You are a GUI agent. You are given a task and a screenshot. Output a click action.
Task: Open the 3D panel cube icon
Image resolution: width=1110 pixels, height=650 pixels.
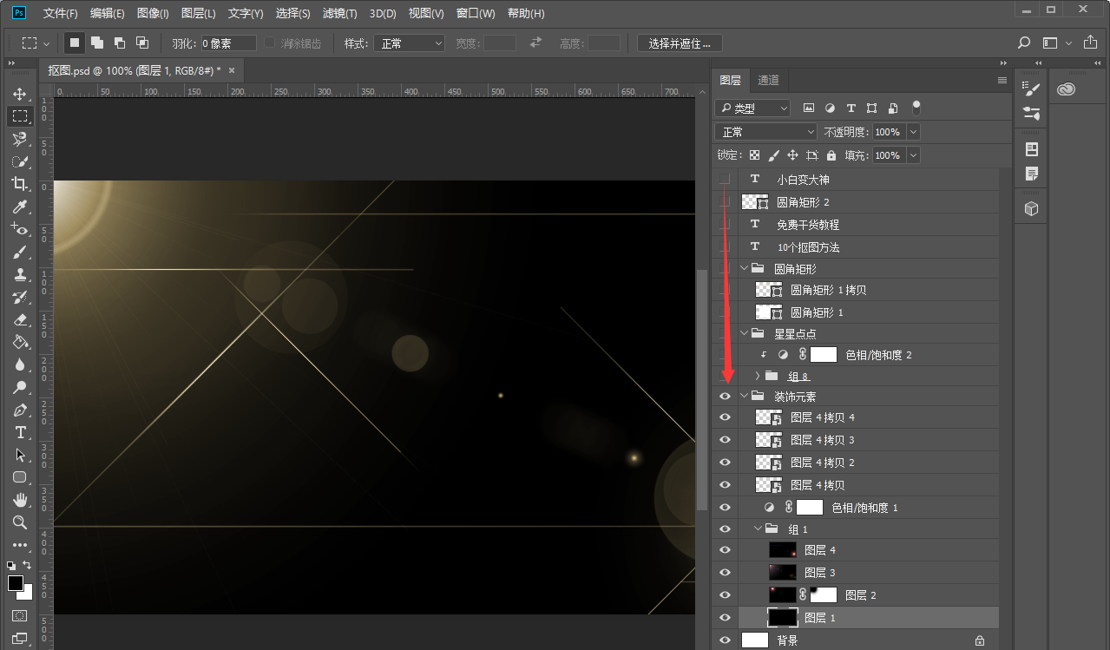(1031, 209)
